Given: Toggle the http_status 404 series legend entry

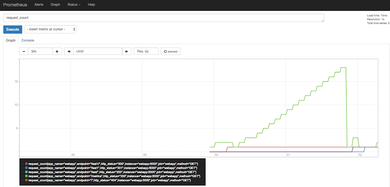Looking at the screenshot, I should (109, 180).
